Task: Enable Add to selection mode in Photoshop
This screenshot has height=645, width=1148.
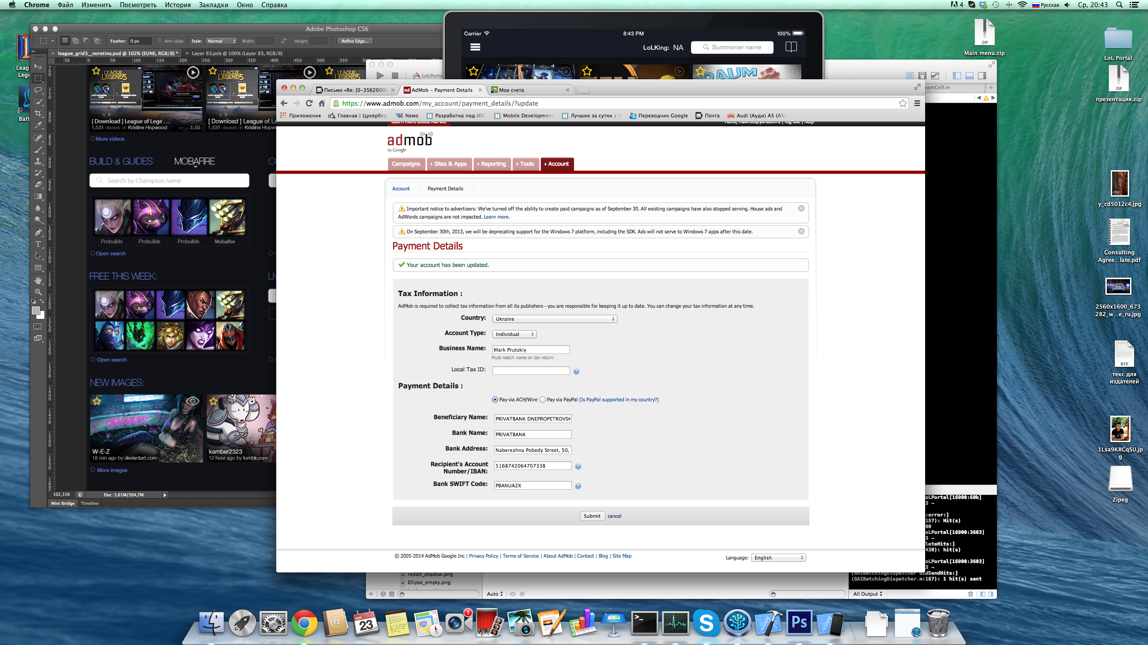Action: (75, 41)
